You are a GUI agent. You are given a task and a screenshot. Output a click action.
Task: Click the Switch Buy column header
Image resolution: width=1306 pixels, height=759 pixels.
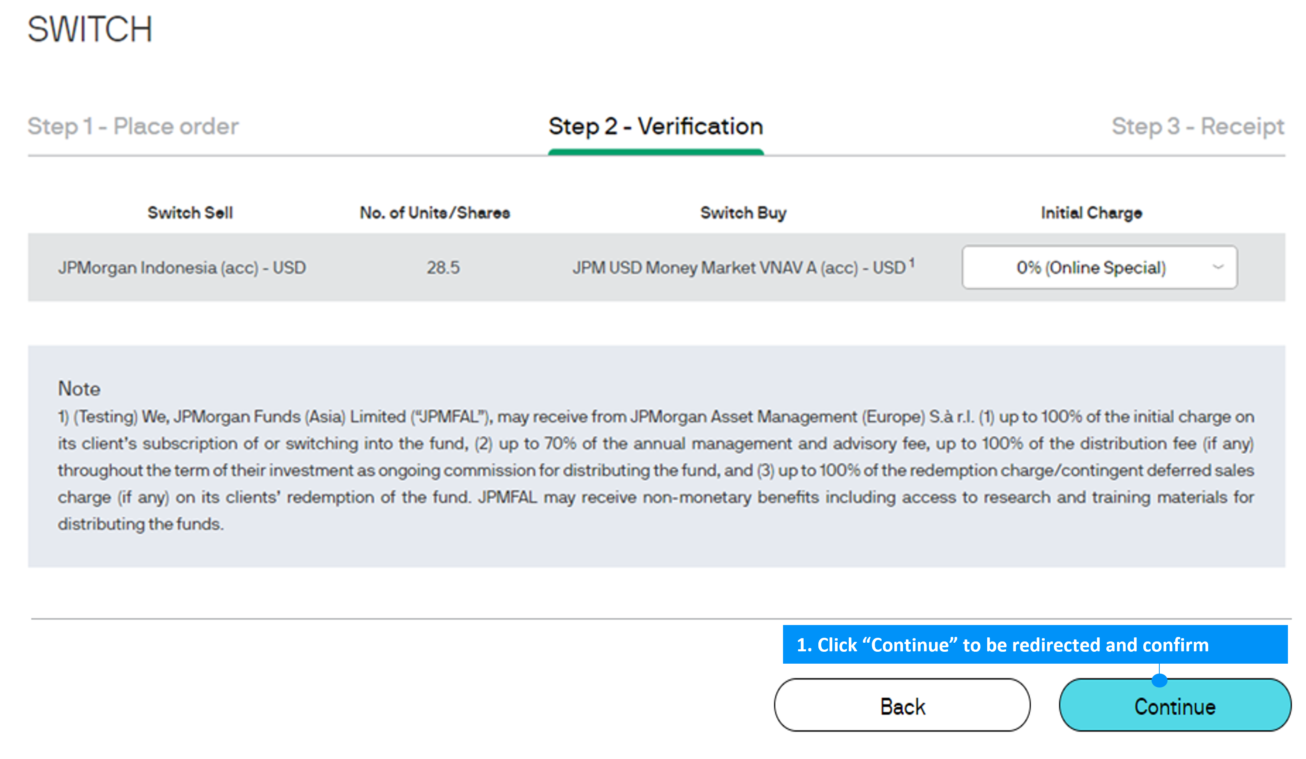click(743, 212)
